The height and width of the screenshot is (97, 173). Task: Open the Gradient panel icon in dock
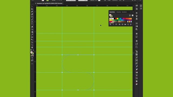pos(137,26)
